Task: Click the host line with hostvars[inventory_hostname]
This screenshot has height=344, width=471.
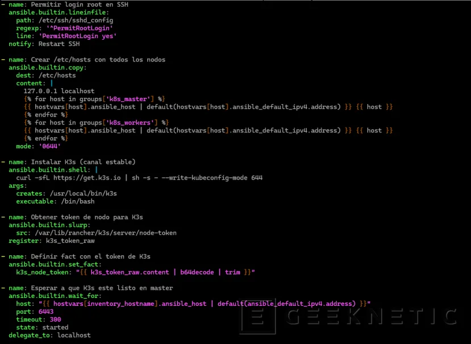Action: pos(193,304)
